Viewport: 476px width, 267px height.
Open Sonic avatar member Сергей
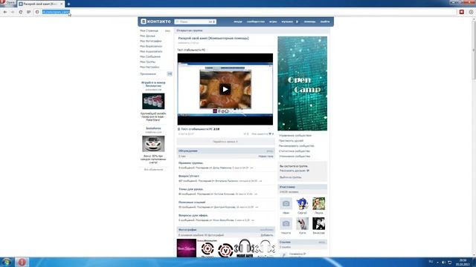[302, 203]
